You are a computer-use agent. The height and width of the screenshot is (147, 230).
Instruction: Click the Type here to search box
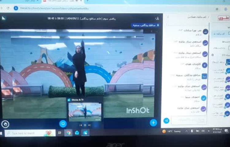click(30, 133)
